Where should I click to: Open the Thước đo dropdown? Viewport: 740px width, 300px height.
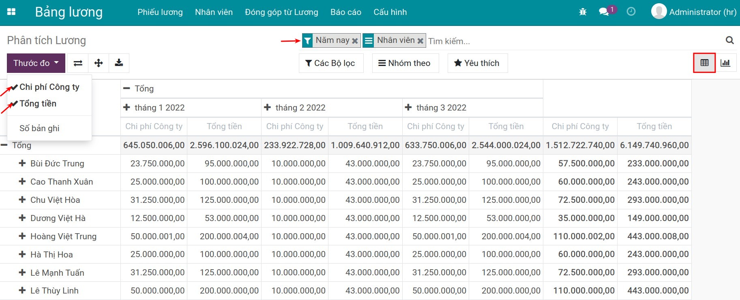coord(36,63)
